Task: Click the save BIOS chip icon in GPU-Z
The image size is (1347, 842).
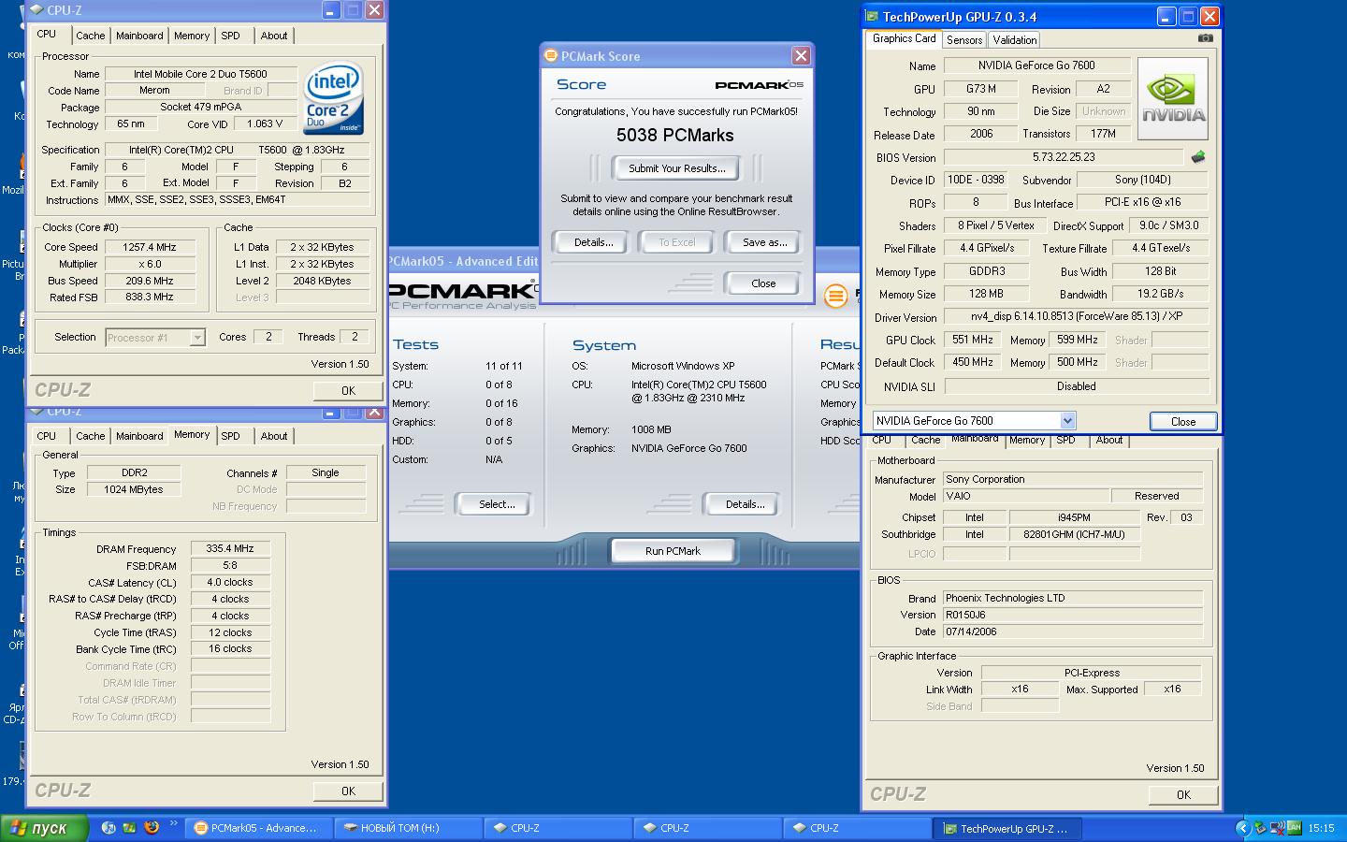Action: pos(1197,157)
